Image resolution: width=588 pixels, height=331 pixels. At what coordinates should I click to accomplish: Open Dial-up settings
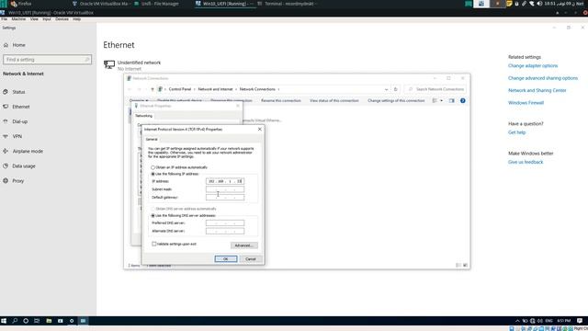click(19, 121)
